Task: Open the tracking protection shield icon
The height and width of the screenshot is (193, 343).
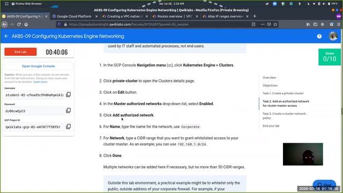Action: (x=59, y=25)
